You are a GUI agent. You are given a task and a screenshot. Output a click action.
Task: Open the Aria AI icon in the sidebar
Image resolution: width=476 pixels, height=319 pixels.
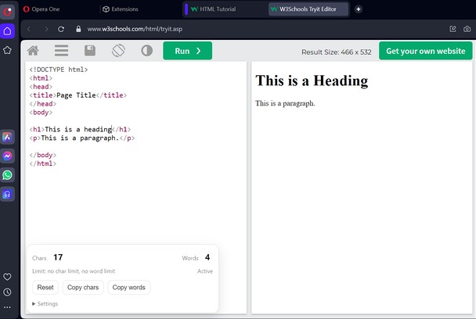[7, 137]
